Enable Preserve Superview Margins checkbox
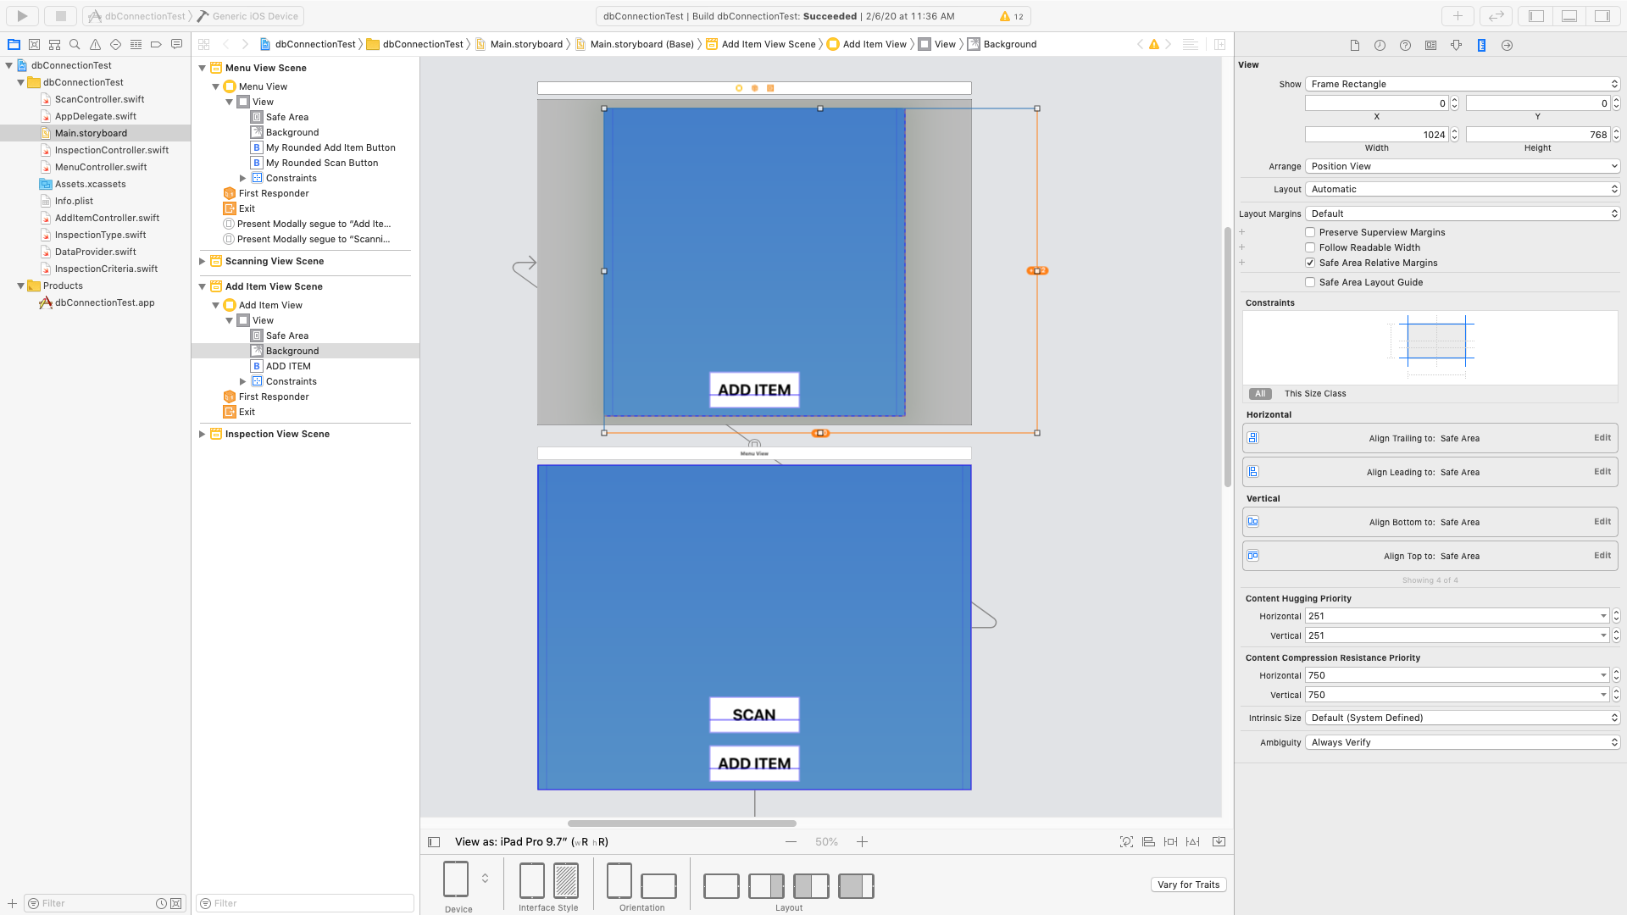1627x915 pixels. [x=1310, y=232]
